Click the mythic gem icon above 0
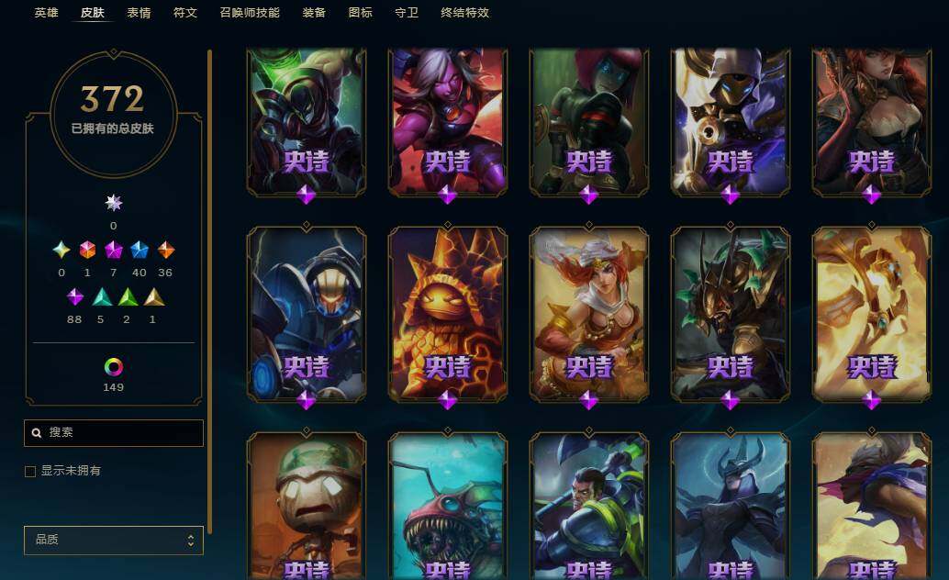Viewport: 949px width, 580px height. pyautogui.click(x=113, y=203)
